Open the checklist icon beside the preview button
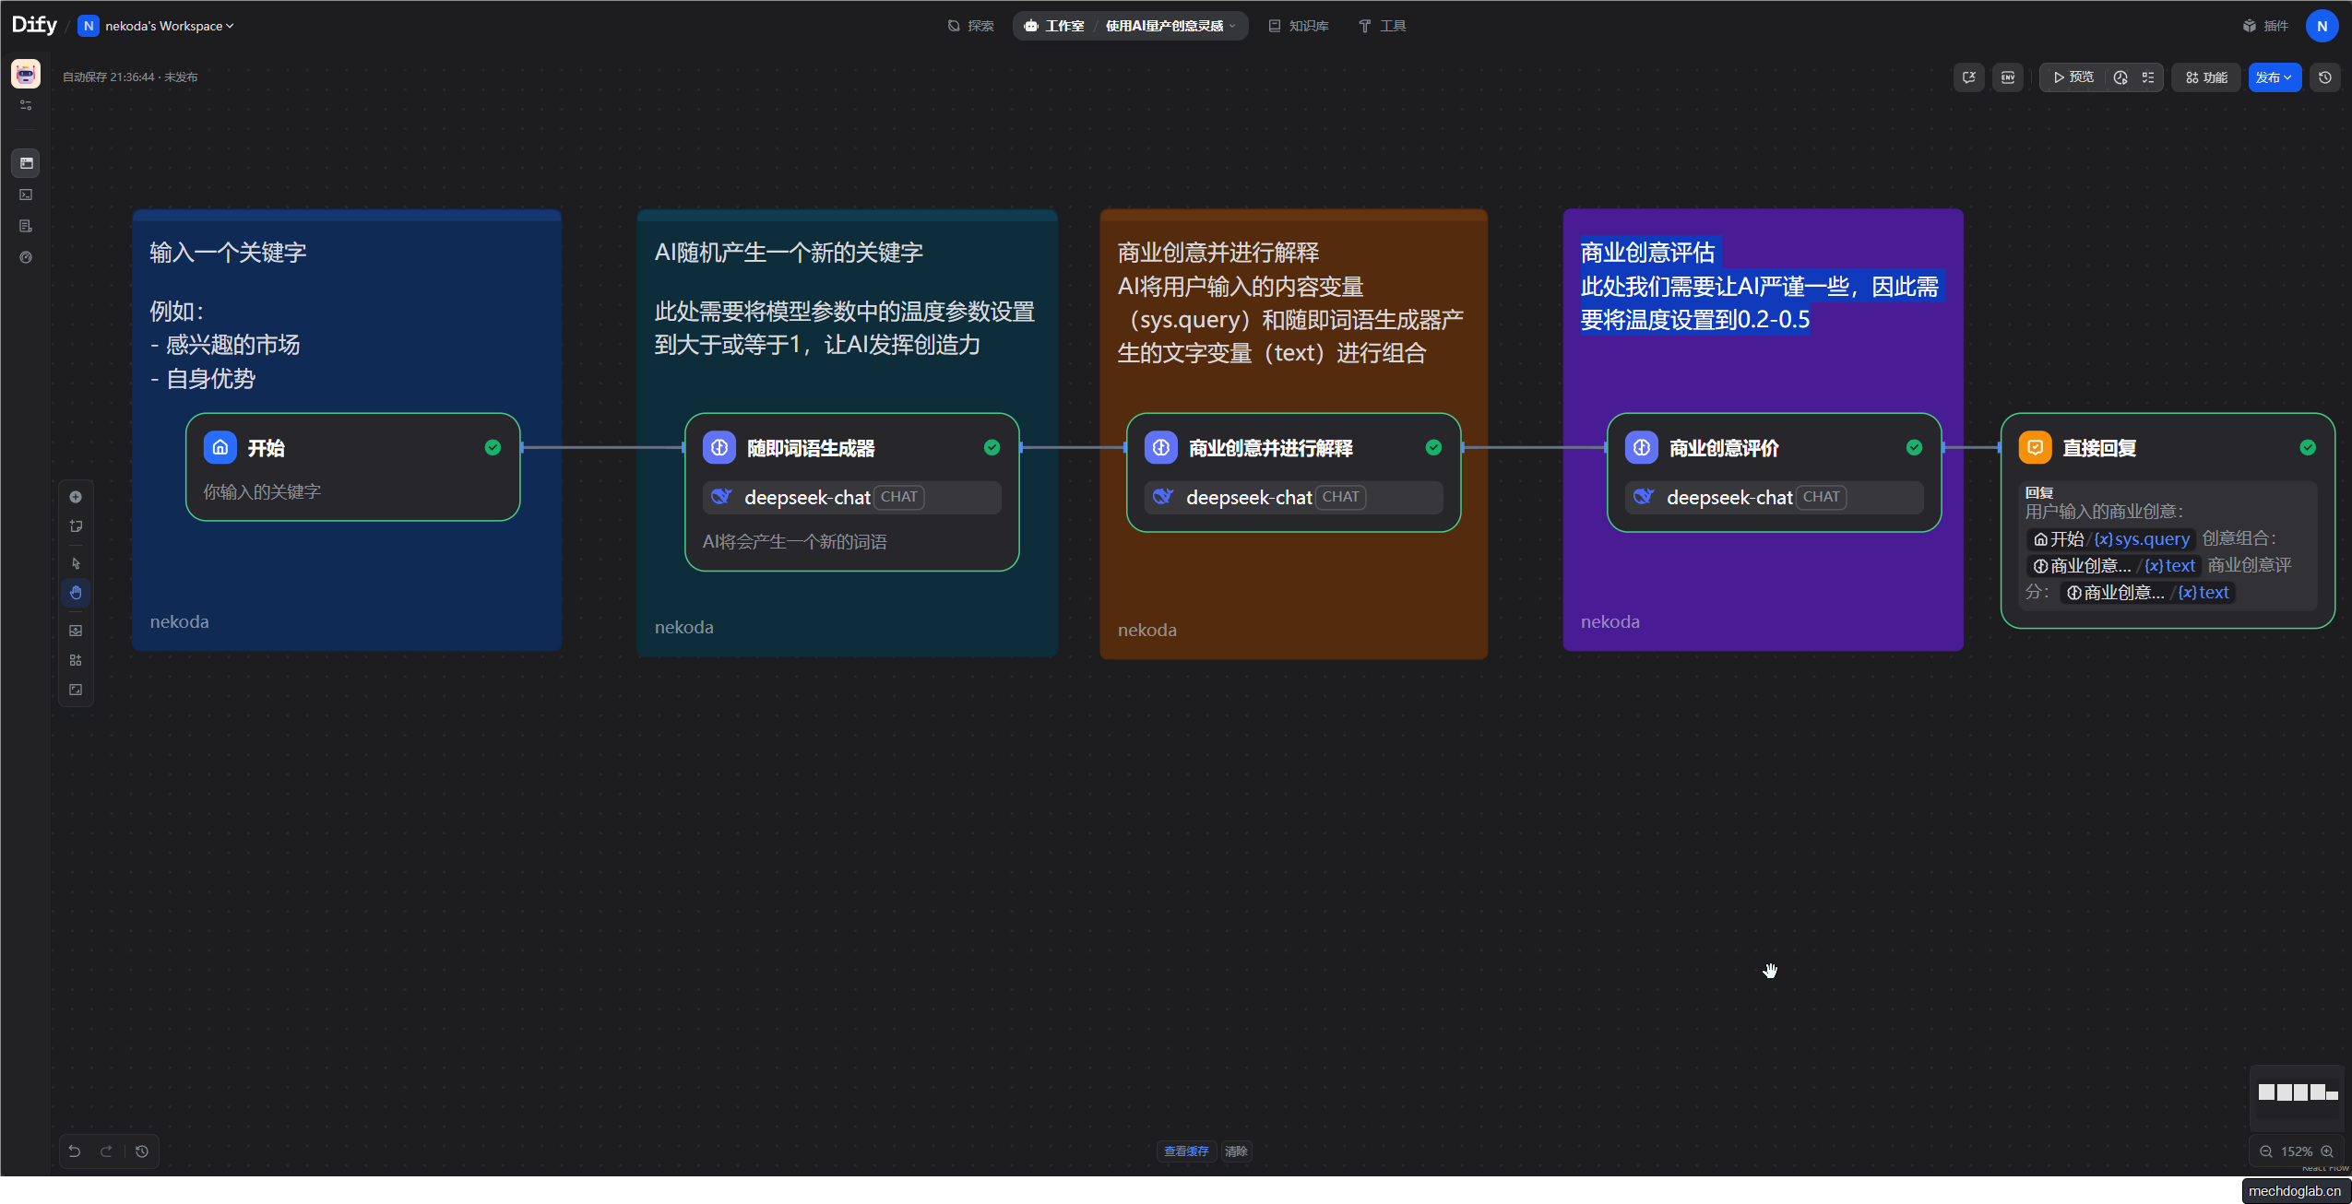 [2150, 77]
